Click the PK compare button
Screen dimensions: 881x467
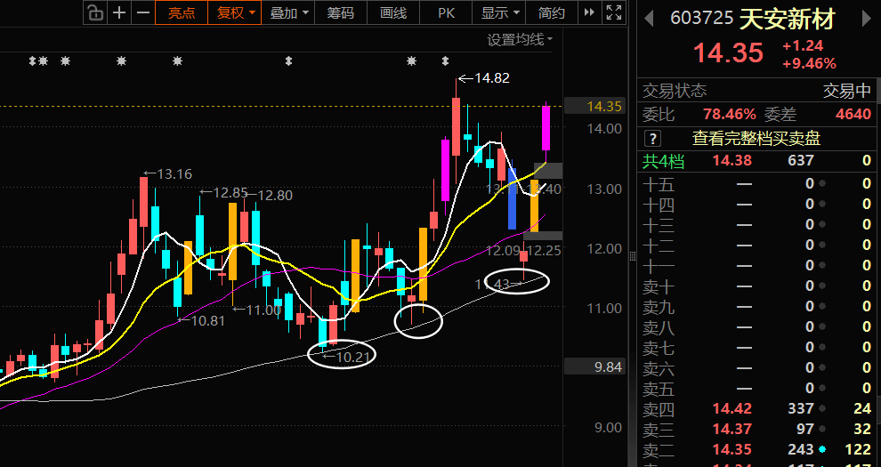446,12
